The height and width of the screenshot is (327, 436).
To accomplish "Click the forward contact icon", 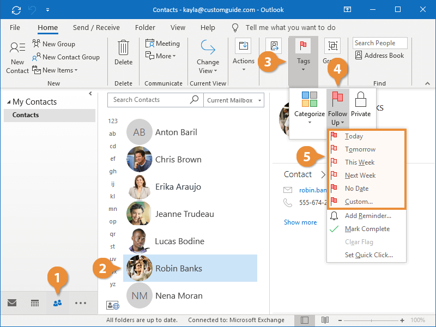I will 274,46.
